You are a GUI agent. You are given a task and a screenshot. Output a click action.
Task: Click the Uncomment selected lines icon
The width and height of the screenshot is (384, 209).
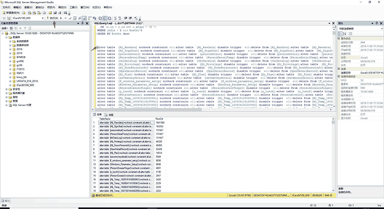pos(120,18)
